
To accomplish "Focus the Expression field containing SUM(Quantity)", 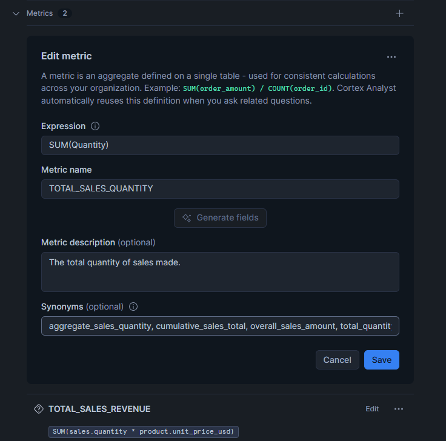I will [220, 145].
